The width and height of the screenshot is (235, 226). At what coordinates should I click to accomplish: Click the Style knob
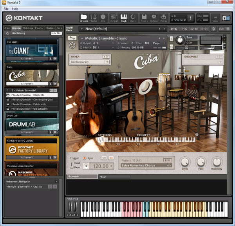(185, 162)
